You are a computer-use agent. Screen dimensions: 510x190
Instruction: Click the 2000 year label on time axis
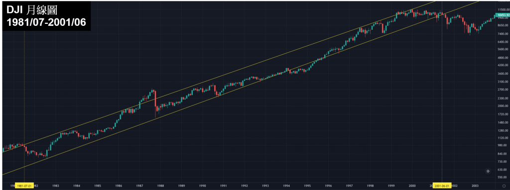pos(412,186)
